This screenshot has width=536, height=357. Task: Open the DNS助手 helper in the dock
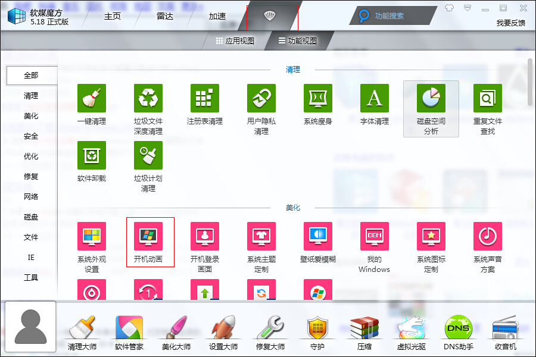[458, 330]
